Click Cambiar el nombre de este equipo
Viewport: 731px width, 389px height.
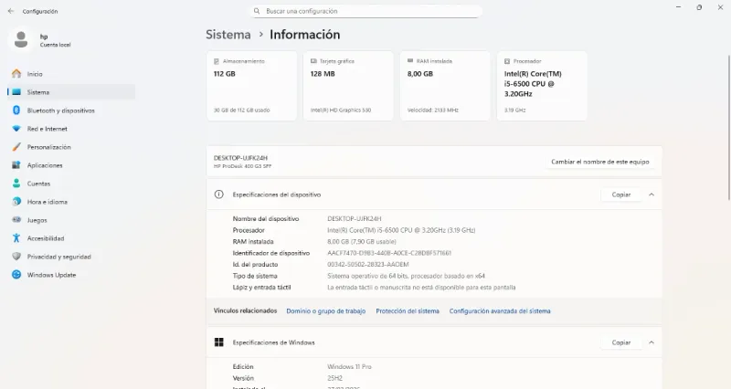point(600,162)
